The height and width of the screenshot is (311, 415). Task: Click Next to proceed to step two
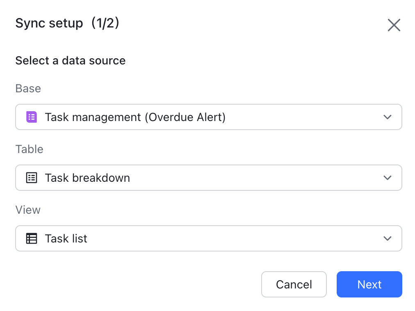click(369, 284)
